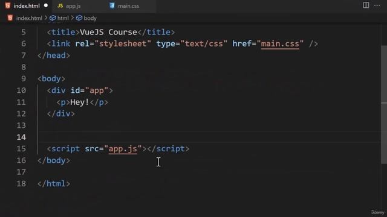The width and height of the screenshot is (387, 217).
Task: Follow the app.js link in the script src
Action: (x=123, y=149)
